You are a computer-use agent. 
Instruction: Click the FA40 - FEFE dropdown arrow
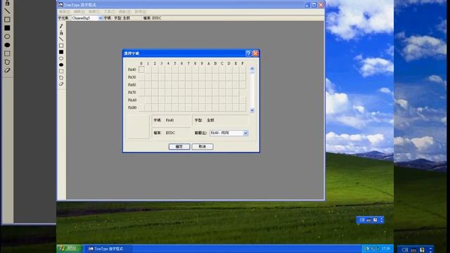point(245,133)
